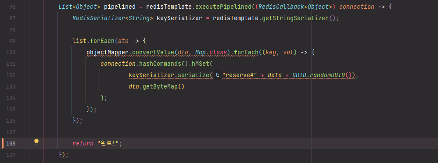The height and width of the screenshot is (163, 438).
Task: Click line number 102 in the gutter
Action: point(11,75)
